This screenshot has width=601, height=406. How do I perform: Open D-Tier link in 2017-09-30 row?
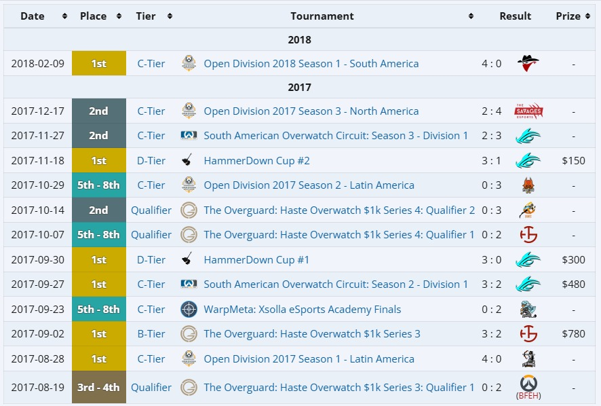click(151, 260)
